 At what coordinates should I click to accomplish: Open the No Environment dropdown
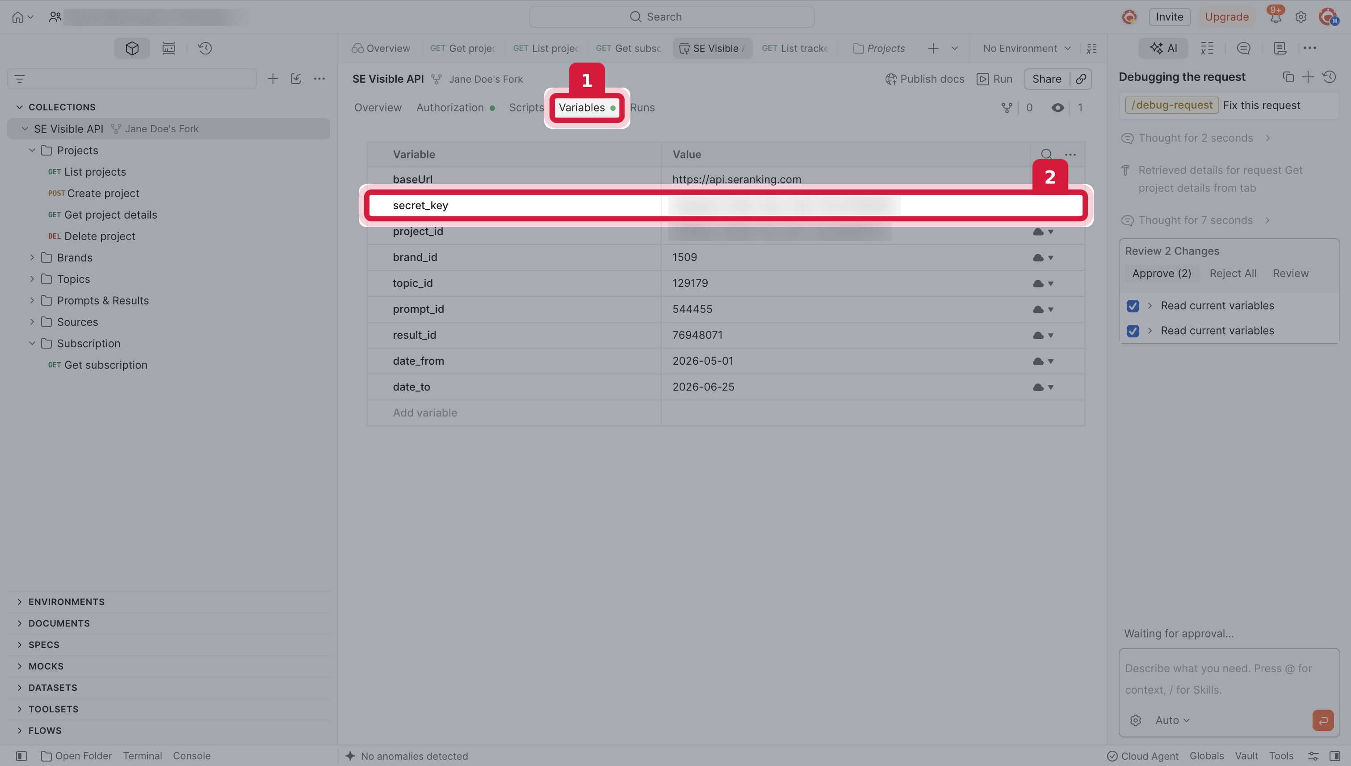[1027, 48]
